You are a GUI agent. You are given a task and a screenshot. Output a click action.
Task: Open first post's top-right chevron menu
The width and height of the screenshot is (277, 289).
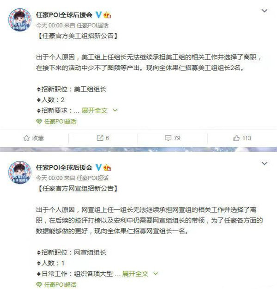(x=265, y=11)
